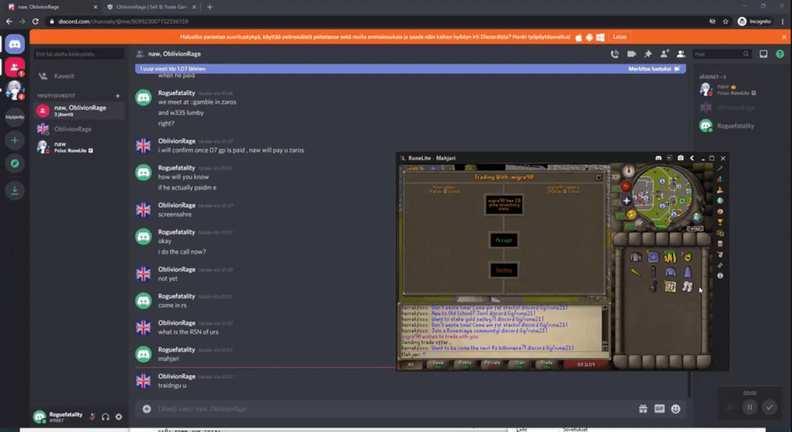This screenshot has height=432, width=792.
Task: Bookmark this page with the star icon
Action: click(x=725, y=21)
